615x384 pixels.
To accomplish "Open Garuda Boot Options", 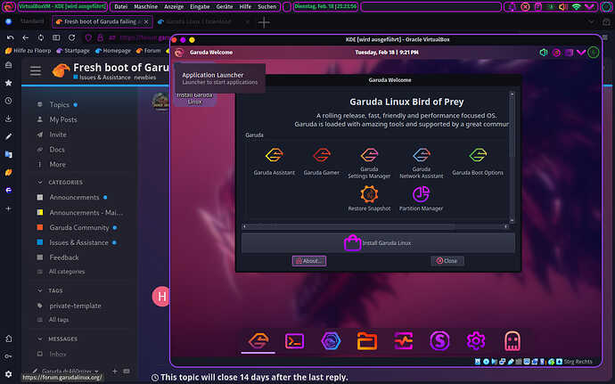I will point(478,161).
